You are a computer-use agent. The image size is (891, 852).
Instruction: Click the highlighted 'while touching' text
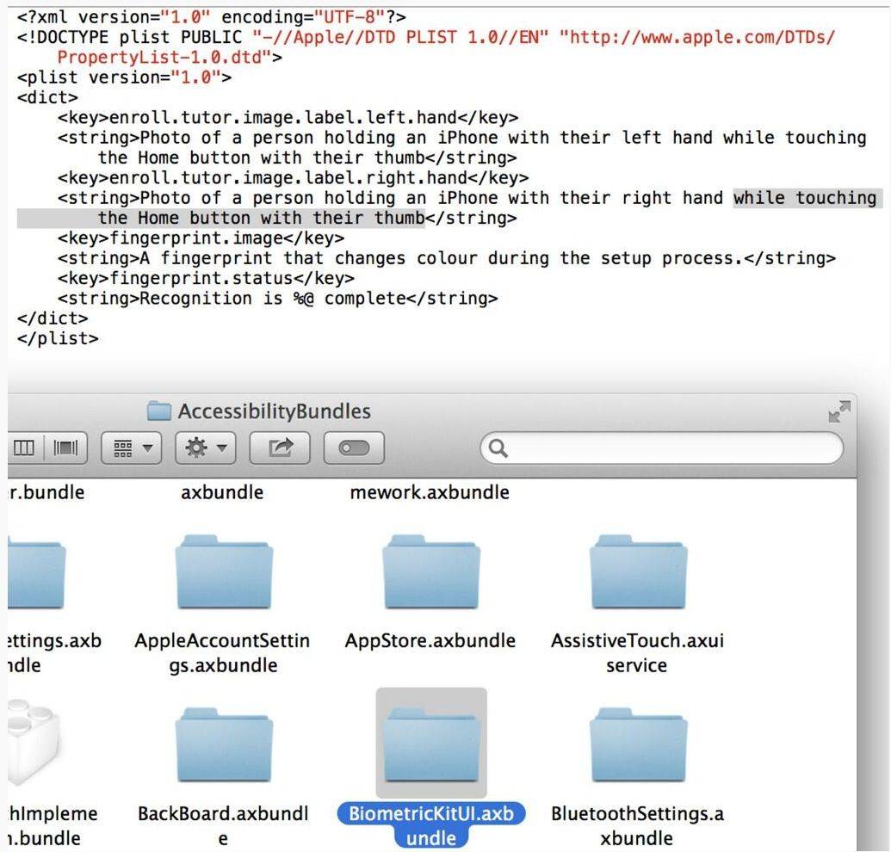[803, 198]
